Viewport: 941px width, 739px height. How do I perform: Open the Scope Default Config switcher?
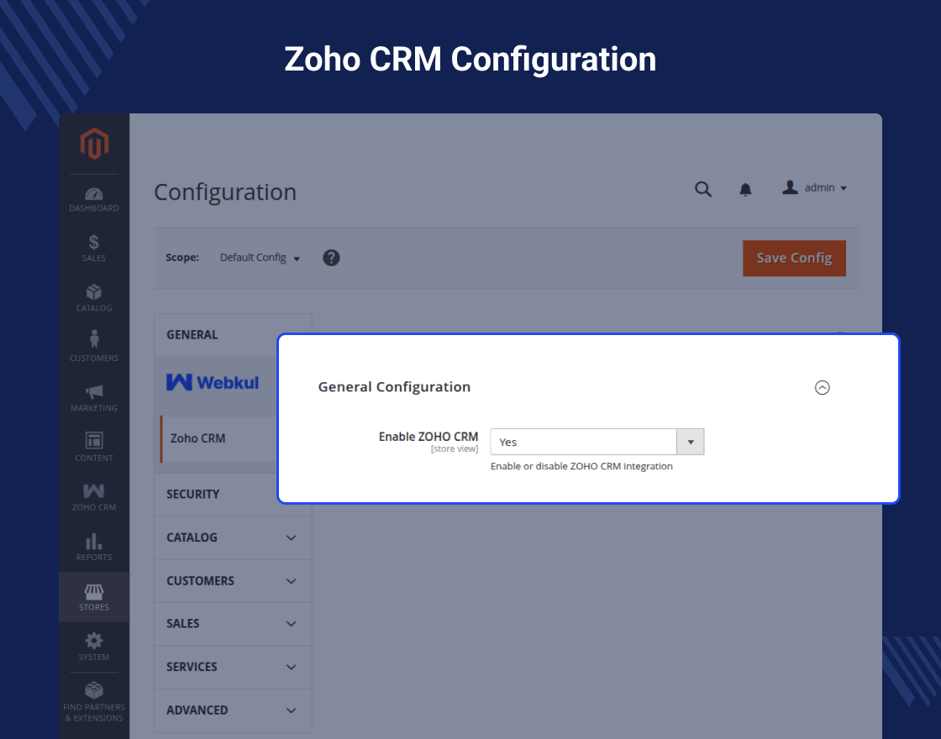coord(260,258)
